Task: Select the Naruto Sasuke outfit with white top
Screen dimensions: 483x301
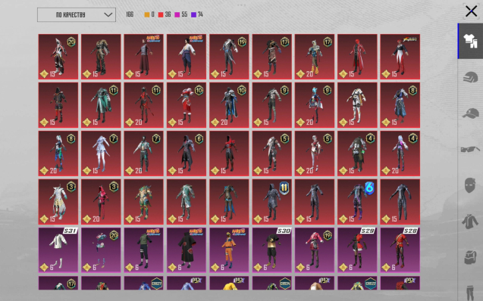Action: [187, 57]
